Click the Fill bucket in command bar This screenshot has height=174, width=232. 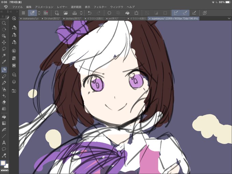(x=127, y=13)
